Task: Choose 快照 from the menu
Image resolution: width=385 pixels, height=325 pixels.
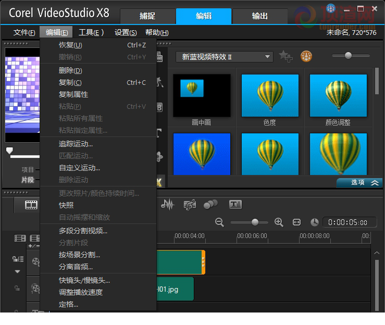Action: 98,205
